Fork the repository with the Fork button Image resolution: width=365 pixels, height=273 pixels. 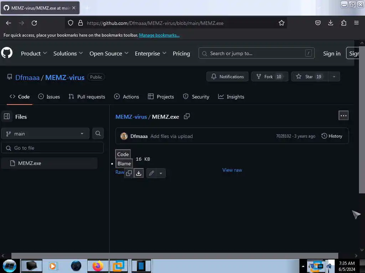pyautogui.click(x=269, y=77)
